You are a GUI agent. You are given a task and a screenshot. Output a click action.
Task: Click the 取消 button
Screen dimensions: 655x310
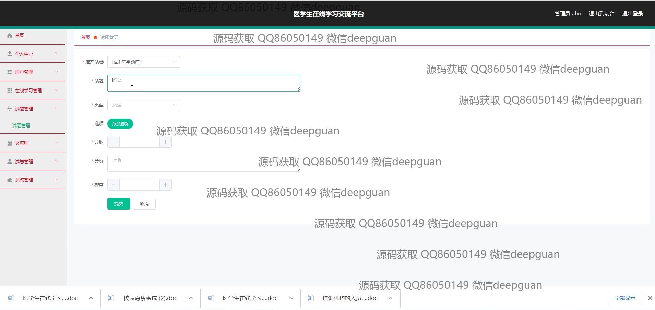point(144,204)
